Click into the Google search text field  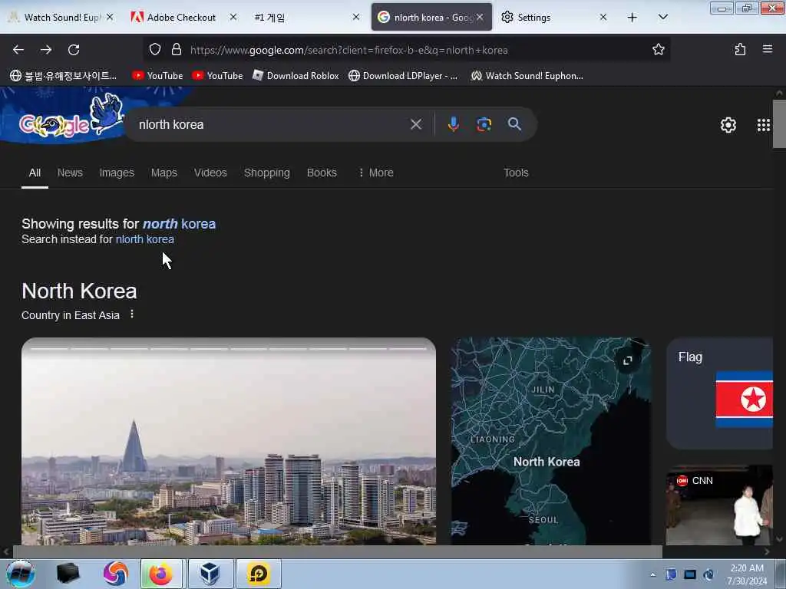coord(271,124)
